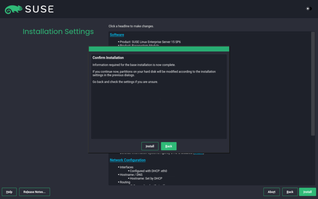Select the "Product: SUSE Linux Enterprise Server 15 SP6" line
318x199 pixels.
150,42
